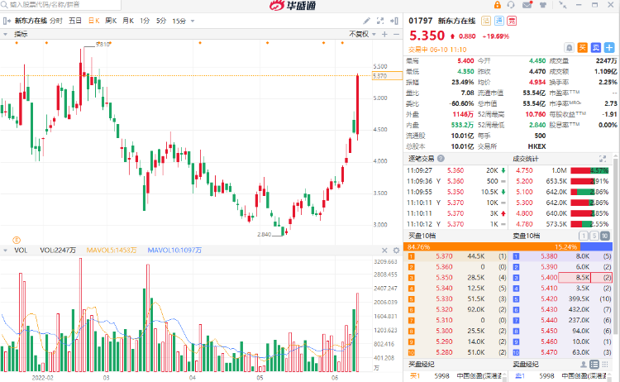The image size is (620, 382).
Task: Expand the 指标 indicator arrow
Action: pos(5,35)
